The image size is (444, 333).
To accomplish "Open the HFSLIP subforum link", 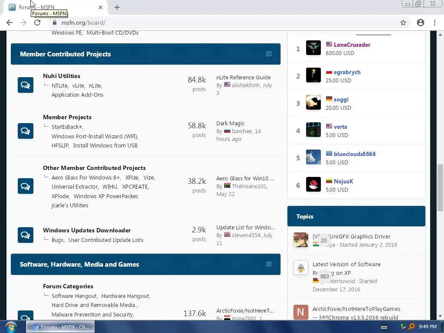I will [60, 146].
